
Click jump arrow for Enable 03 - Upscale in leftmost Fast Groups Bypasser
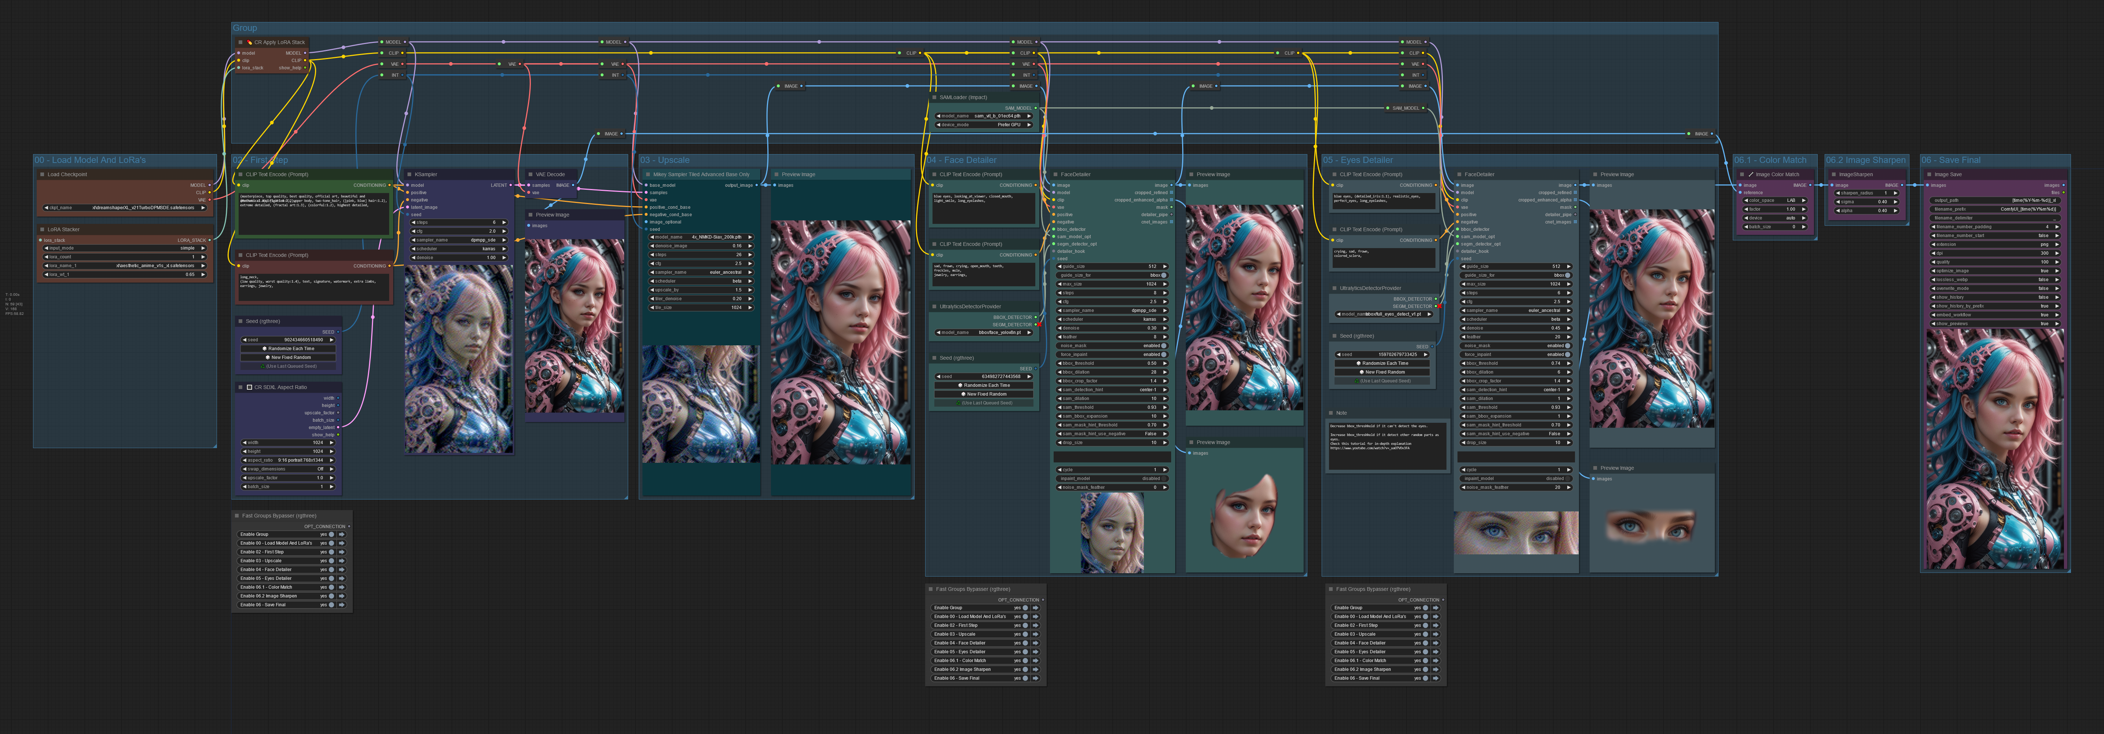[x=341, y=561]
